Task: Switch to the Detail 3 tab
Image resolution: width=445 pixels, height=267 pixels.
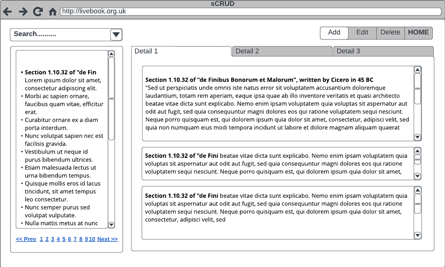Action: (x=383, y=51)
